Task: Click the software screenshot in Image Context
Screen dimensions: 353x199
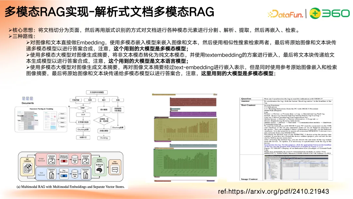Action: click(296, 167)
